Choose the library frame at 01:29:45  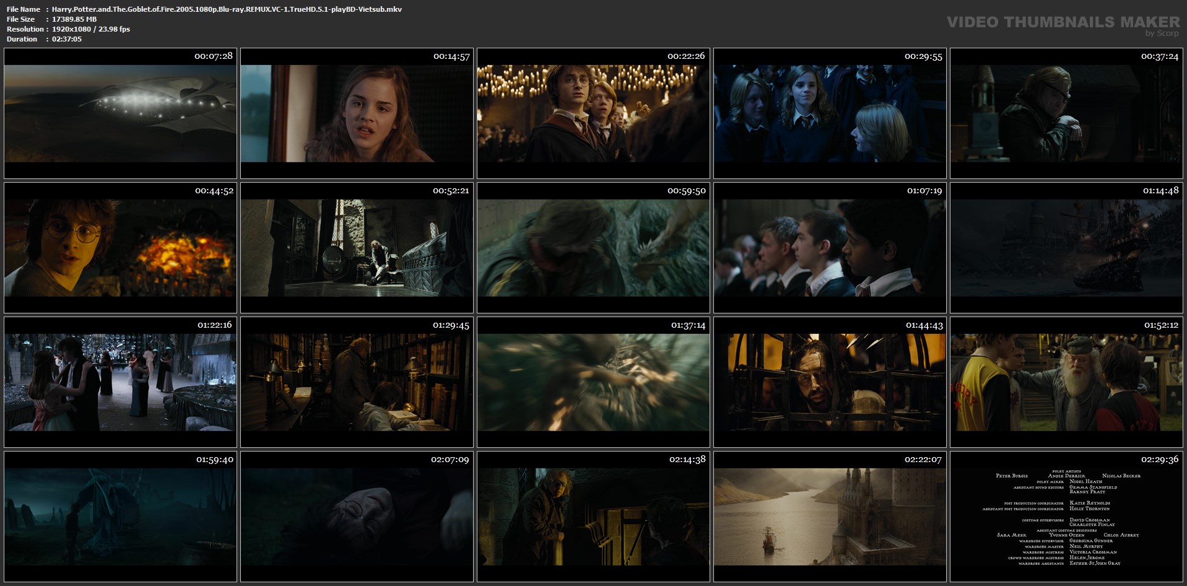pyautogui.click(x=357, y=382)
